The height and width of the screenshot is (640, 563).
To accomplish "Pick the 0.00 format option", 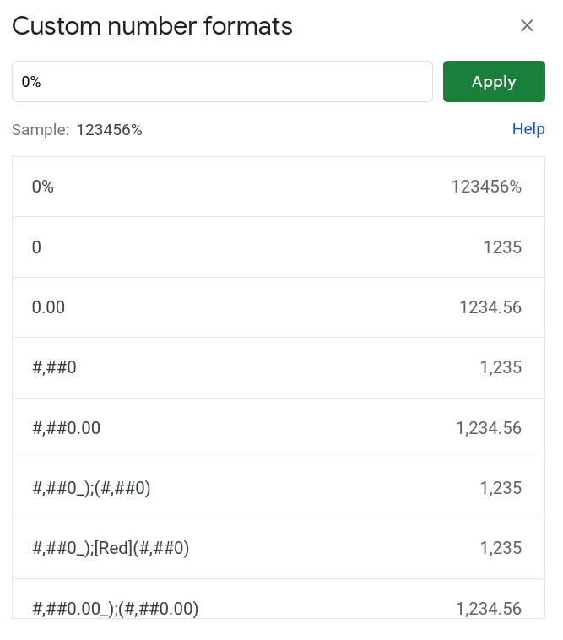I will [x=48, y=307].
